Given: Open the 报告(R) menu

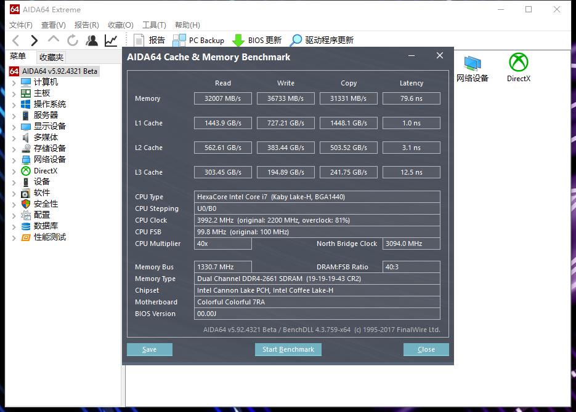Looking at the screenshot, I should [86, 25].
